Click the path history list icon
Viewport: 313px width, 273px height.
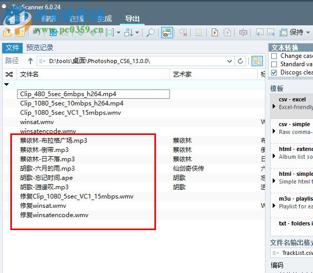pos(42,61)
